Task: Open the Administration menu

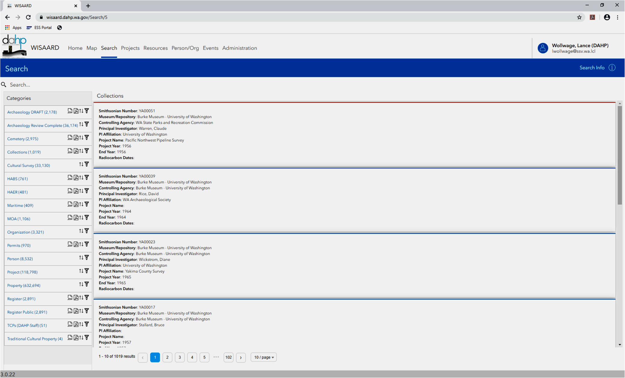Action: [x=239, y=48]
